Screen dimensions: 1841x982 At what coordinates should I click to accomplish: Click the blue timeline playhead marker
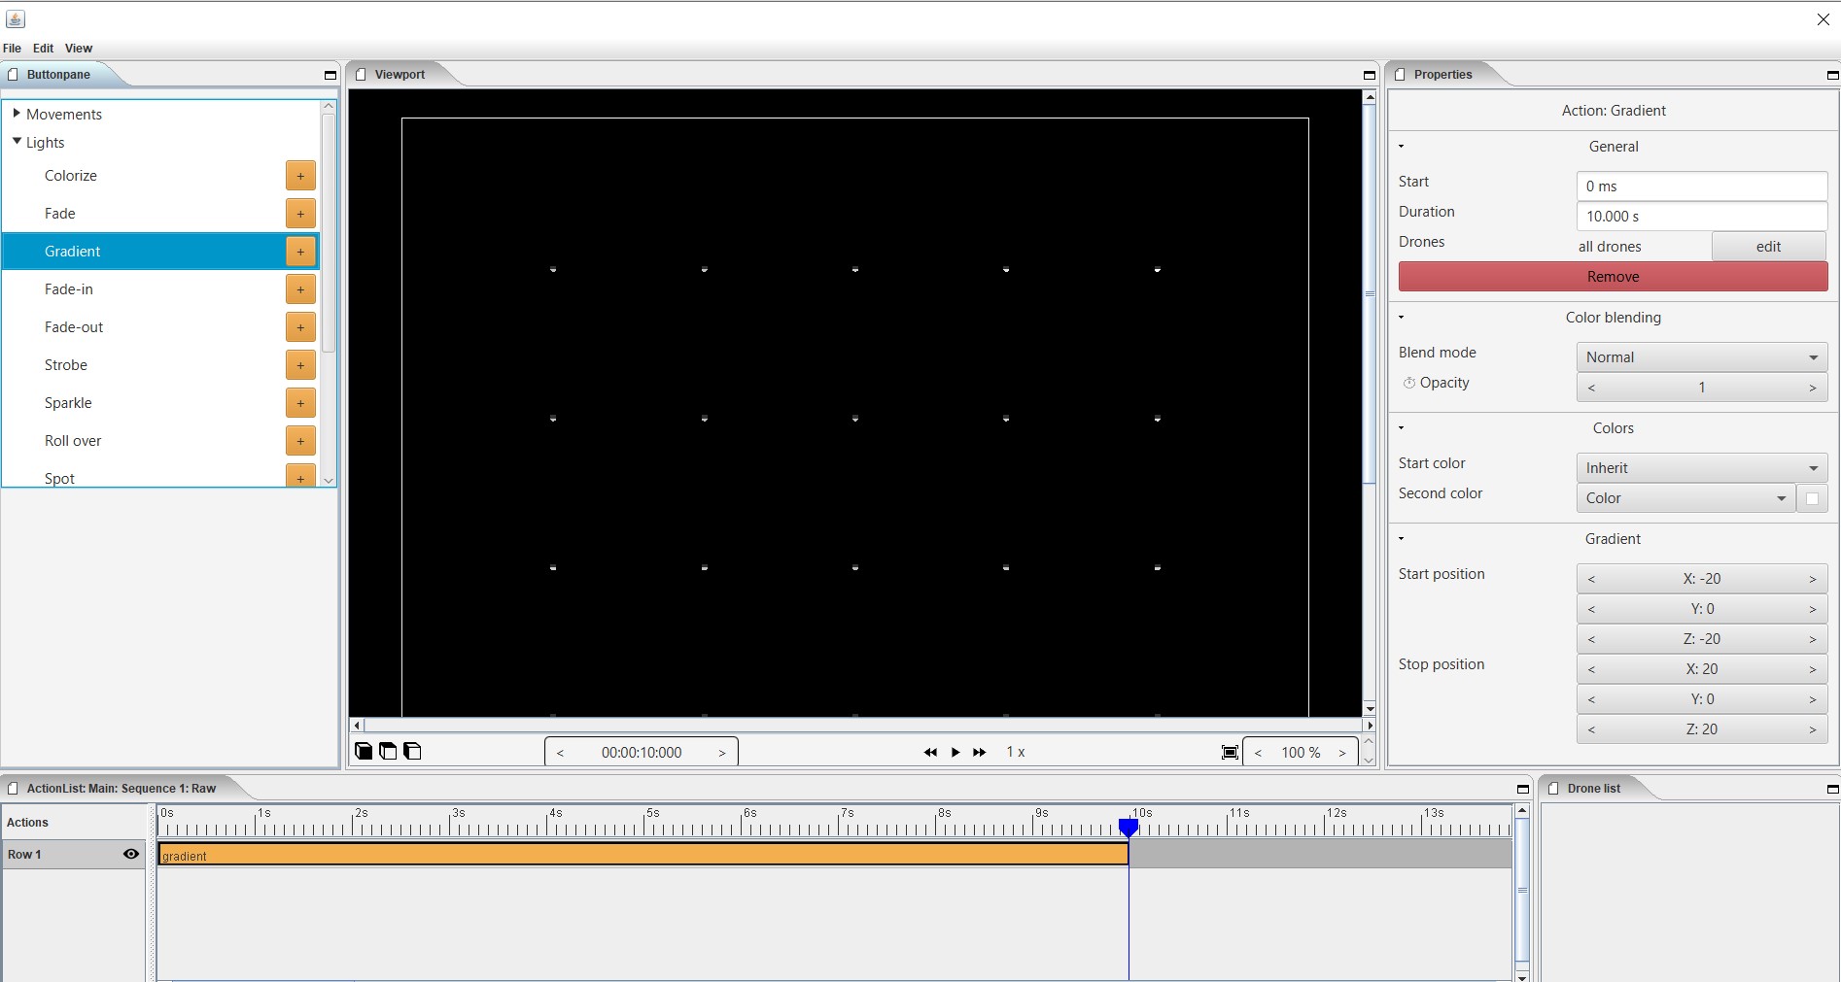tap(1129, 828)
